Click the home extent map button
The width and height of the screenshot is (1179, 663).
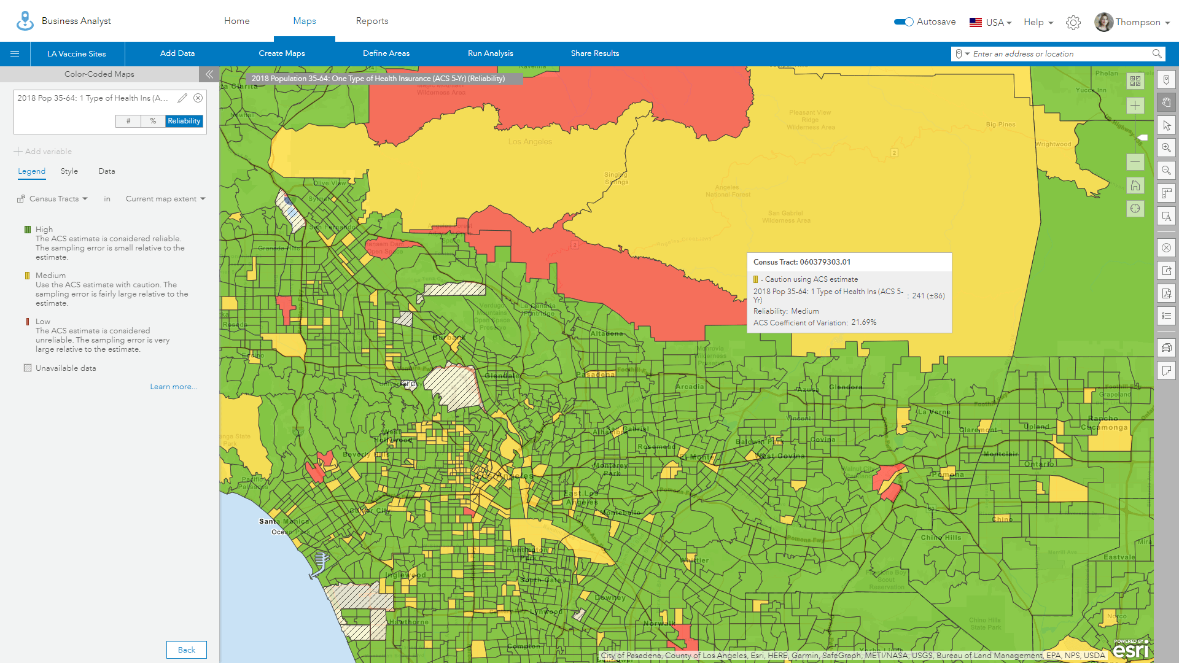point(1135,185)
